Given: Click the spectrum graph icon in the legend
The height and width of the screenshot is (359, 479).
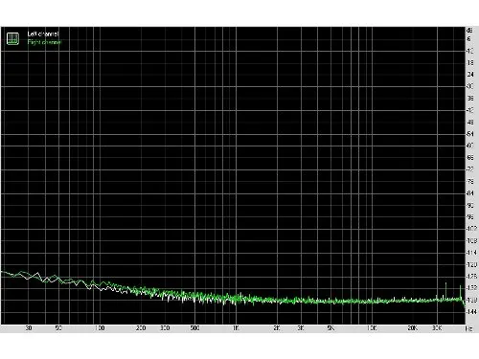Looking at the screenshot, I should (x=12, y=38).
